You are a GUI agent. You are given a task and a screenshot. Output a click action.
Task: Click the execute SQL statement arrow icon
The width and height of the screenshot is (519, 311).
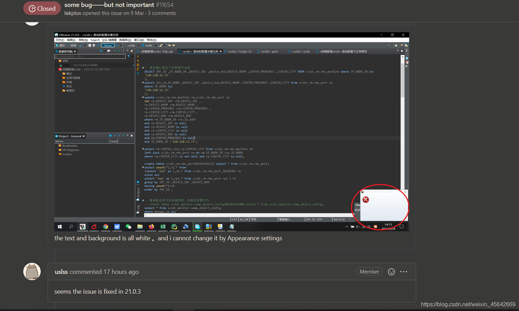tap(138, 57)
